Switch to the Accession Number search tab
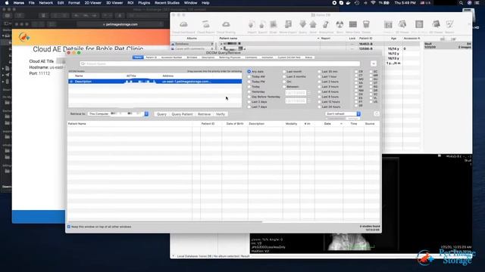Image resolution: width=485 pixels, height=272 pixels. point(171,57)
